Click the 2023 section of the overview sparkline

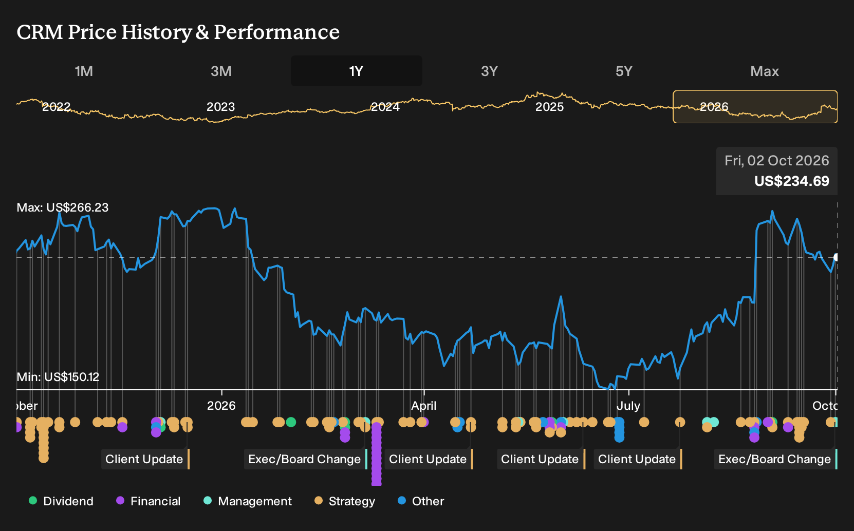[220, 107]
